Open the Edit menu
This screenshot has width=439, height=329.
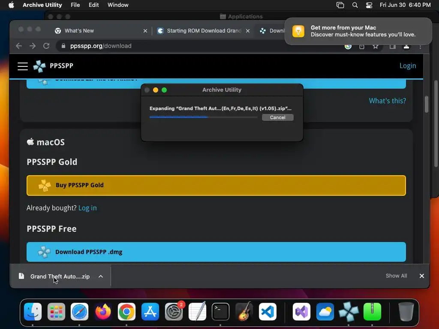tap(93, 5)
